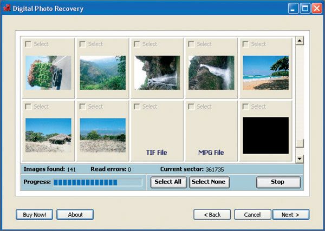Image resolution: width=325 pixels, height=231 pixels.
Task: Click the Select None button
Action: coord(209,182)
